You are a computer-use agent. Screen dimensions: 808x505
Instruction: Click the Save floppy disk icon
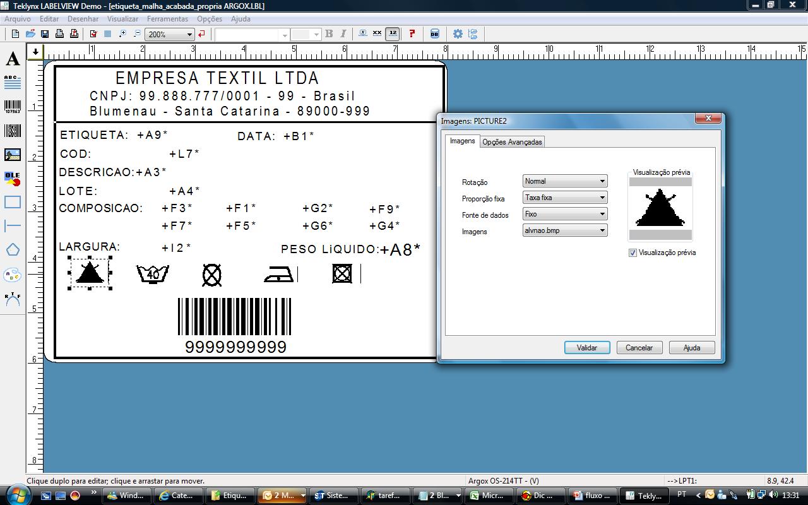pyautogui.click(x=45, y=34)
